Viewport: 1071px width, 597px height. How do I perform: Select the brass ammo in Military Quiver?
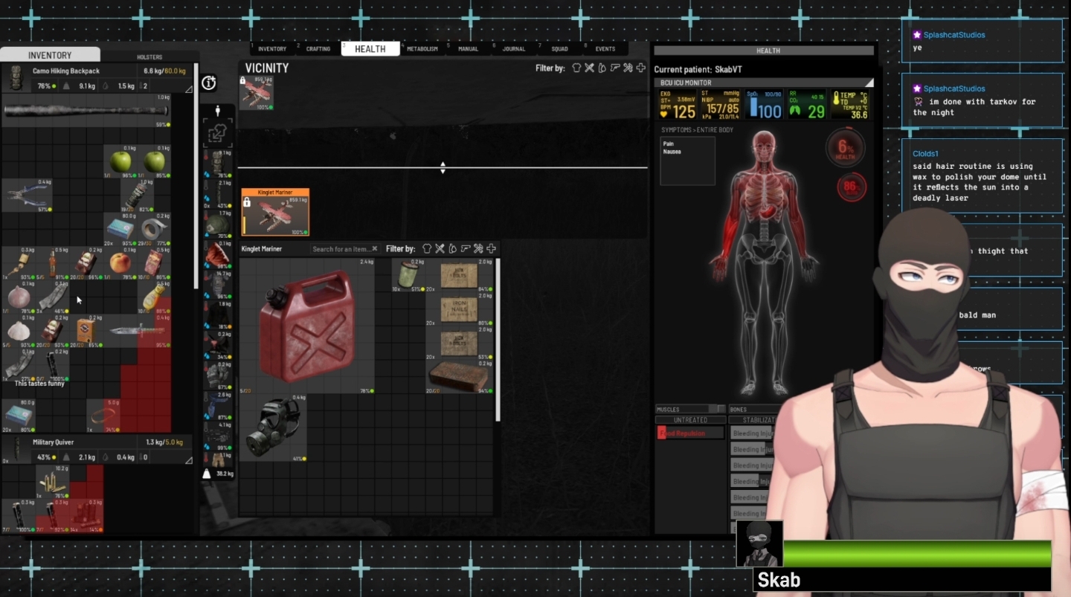pyautogui.click(x=52, y=482)
